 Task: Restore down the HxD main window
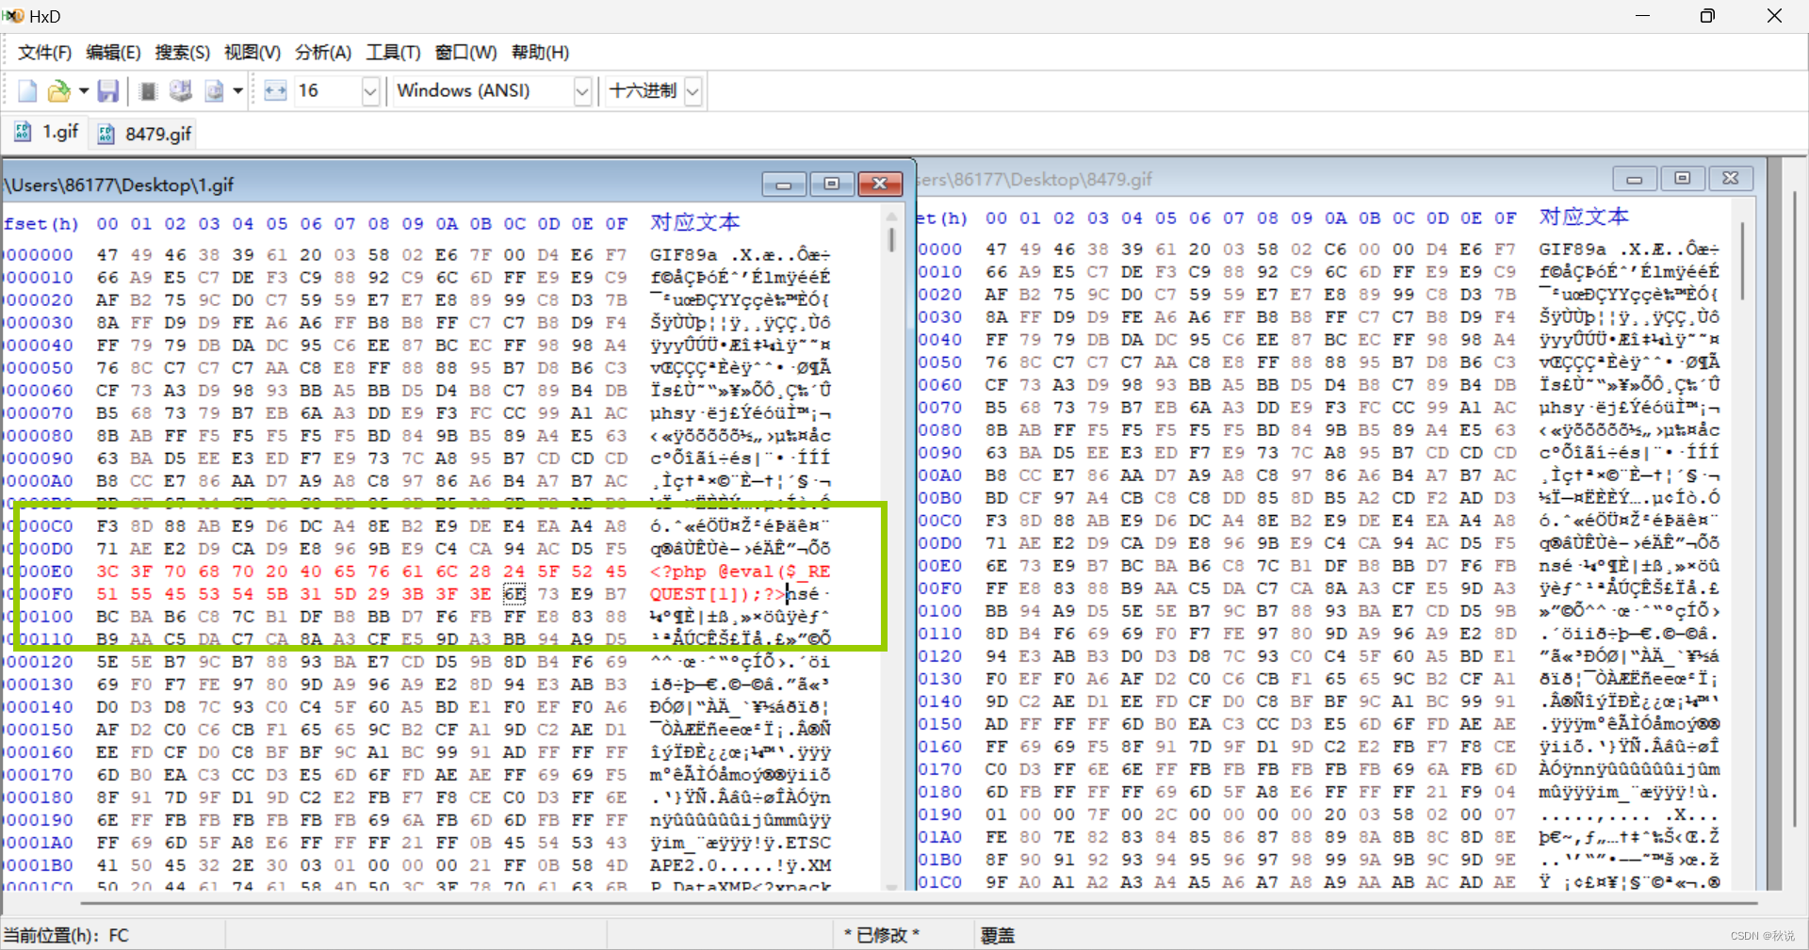(x=1707, y=16)
